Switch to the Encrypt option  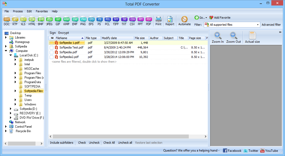coord(64,33)
